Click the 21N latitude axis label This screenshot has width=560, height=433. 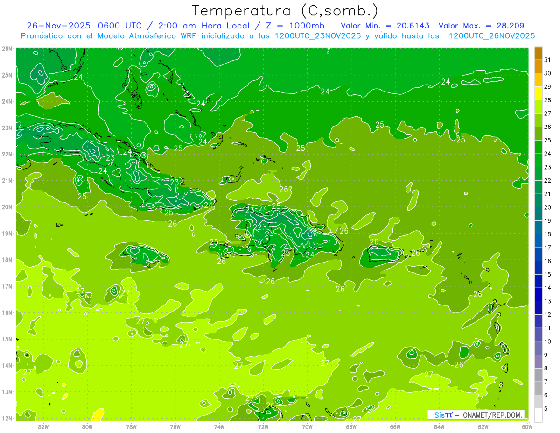click(x=7, y=181)
